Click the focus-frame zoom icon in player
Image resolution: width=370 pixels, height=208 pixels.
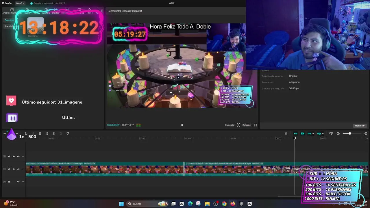pyautogui.click(x=238, y=125)
